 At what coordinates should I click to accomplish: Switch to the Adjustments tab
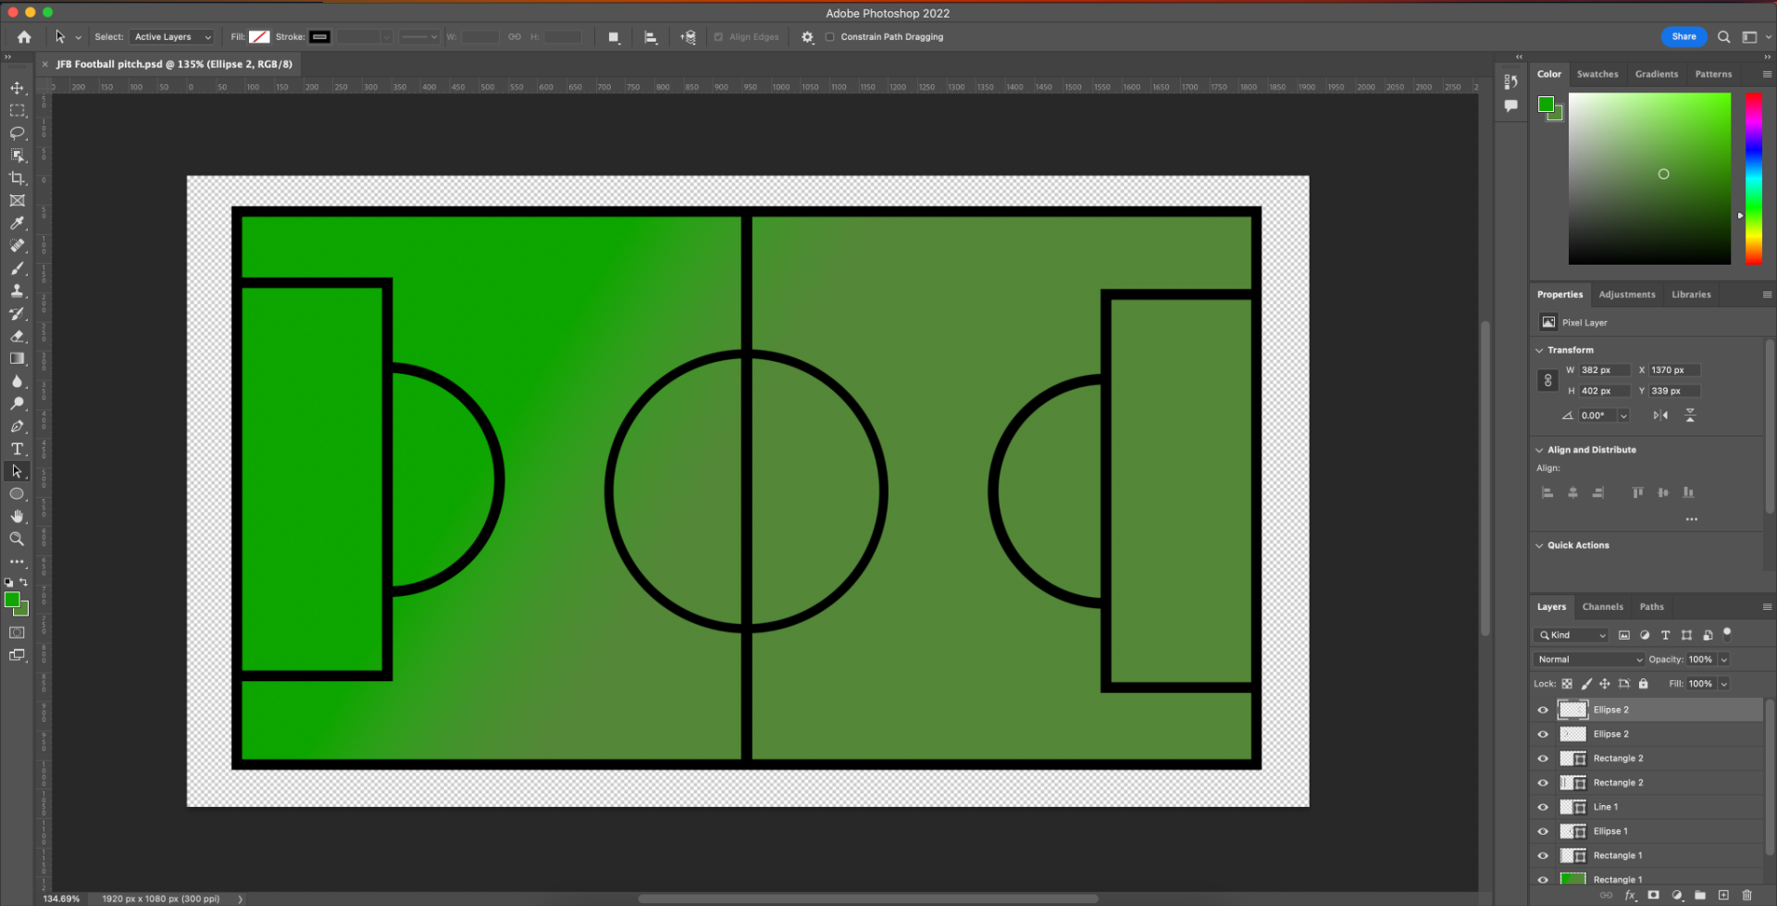(1627, 294)
